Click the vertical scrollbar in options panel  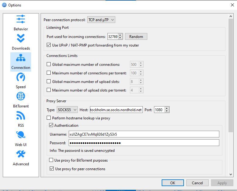click(x=231, y=77)
